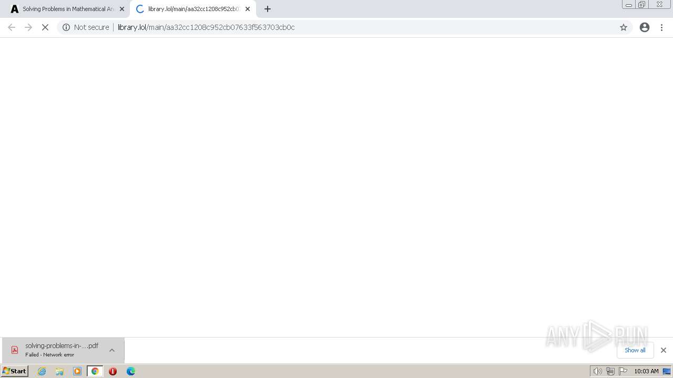Viewport: 673px width, 378px height.
Task: Expand download options chevron for PDF
Action: 112,350
